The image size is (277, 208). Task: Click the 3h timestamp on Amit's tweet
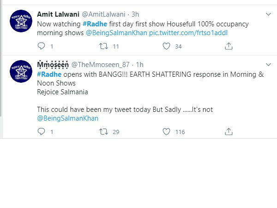point(135,14)
